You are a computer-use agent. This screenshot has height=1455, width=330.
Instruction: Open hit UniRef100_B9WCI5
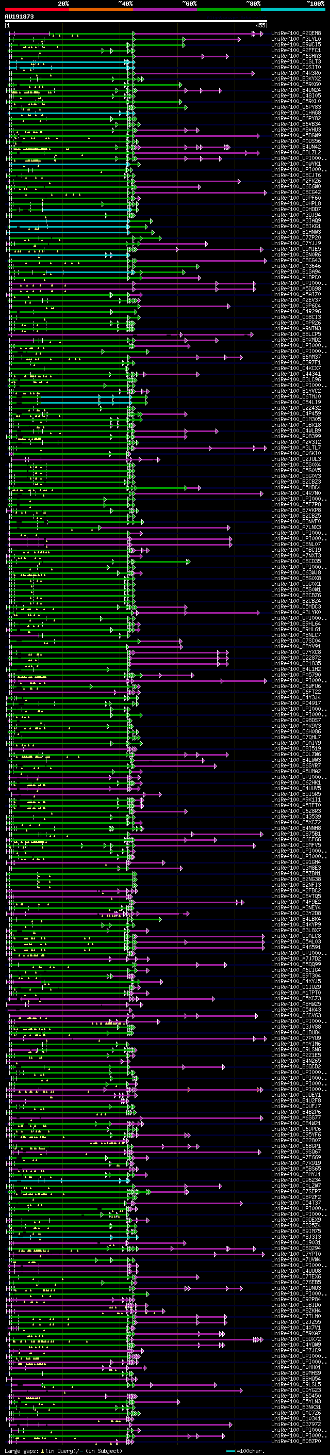coord(296,44)
